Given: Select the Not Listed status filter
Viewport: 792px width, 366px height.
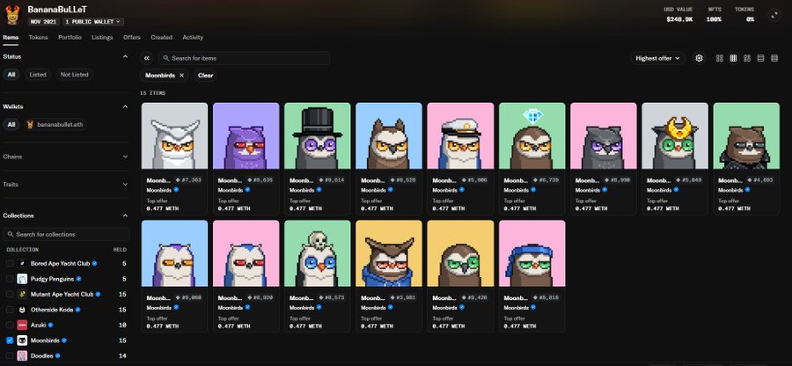Looking at the screenshot, I should [74, 75].
